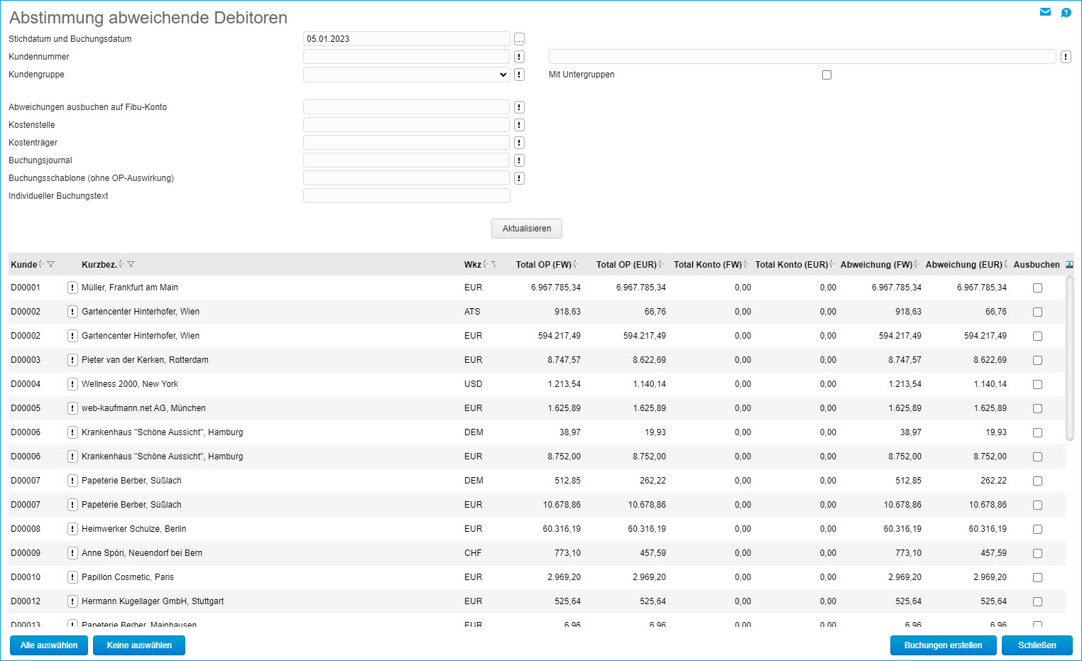Click the Kostenstelle input field
Screen dimensions: 1082x661
point(406,125)
